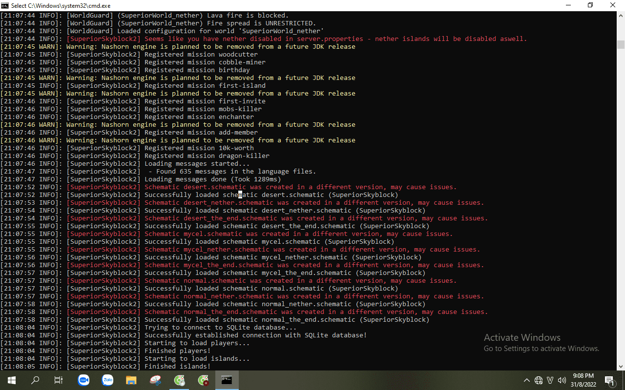Restore down the cmd.exe window

591,5
